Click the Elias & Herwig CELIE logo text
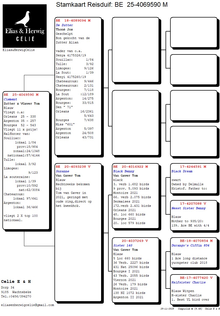220x316 pixels. (x=25, y=35)
